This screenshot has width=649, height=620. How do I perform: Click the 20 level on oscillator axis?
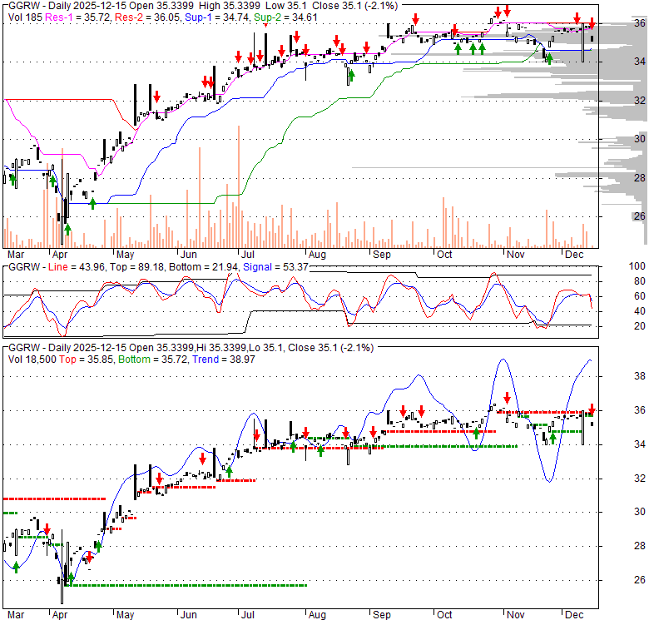click(x=640, y=326)
